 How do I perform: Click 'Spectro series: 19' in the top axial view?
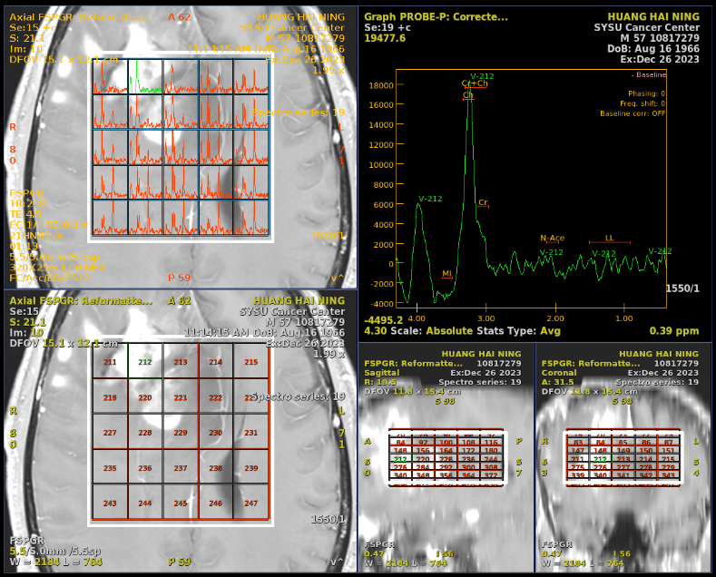299,112
